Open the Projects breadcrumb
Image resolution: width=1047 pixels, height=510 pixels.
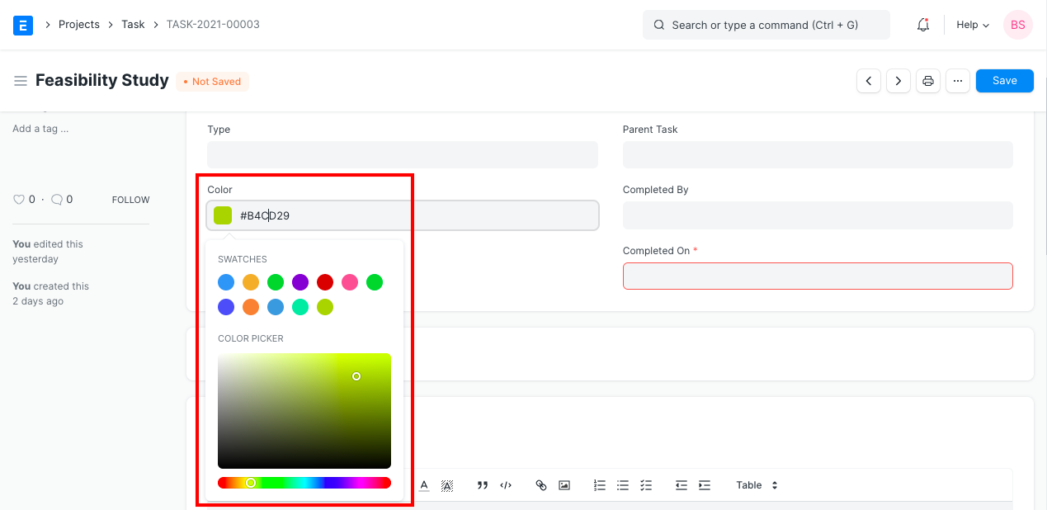pyautogui.click(x=79, y=24)
